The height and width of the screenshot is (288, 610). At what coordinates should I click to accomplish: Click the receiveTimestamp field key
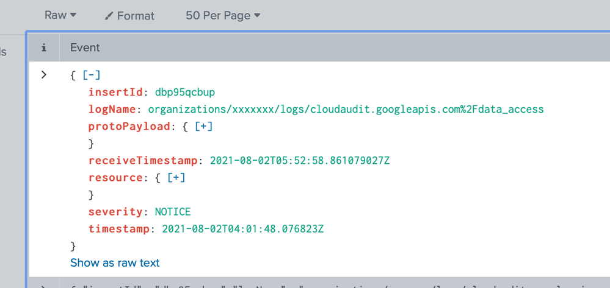(143, 160)
